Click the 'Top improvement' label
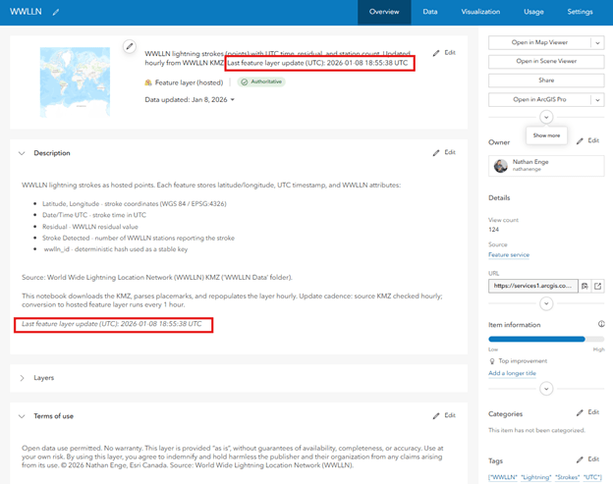 point(523,361)
